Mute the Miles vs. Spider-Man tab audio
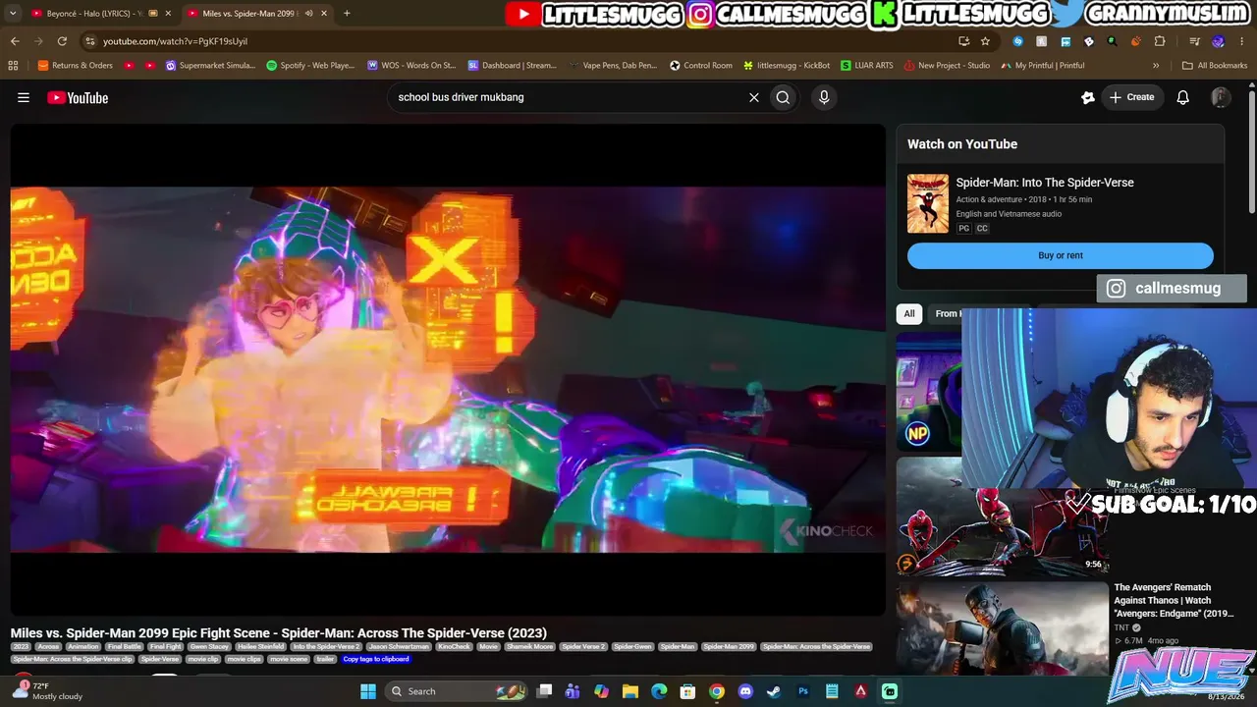Viewport: 1257px width, 707px height. (308, 14)
